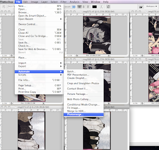Select Contact Sheet II...
Screen dimensions: 159x150
[x=83, y=88]
